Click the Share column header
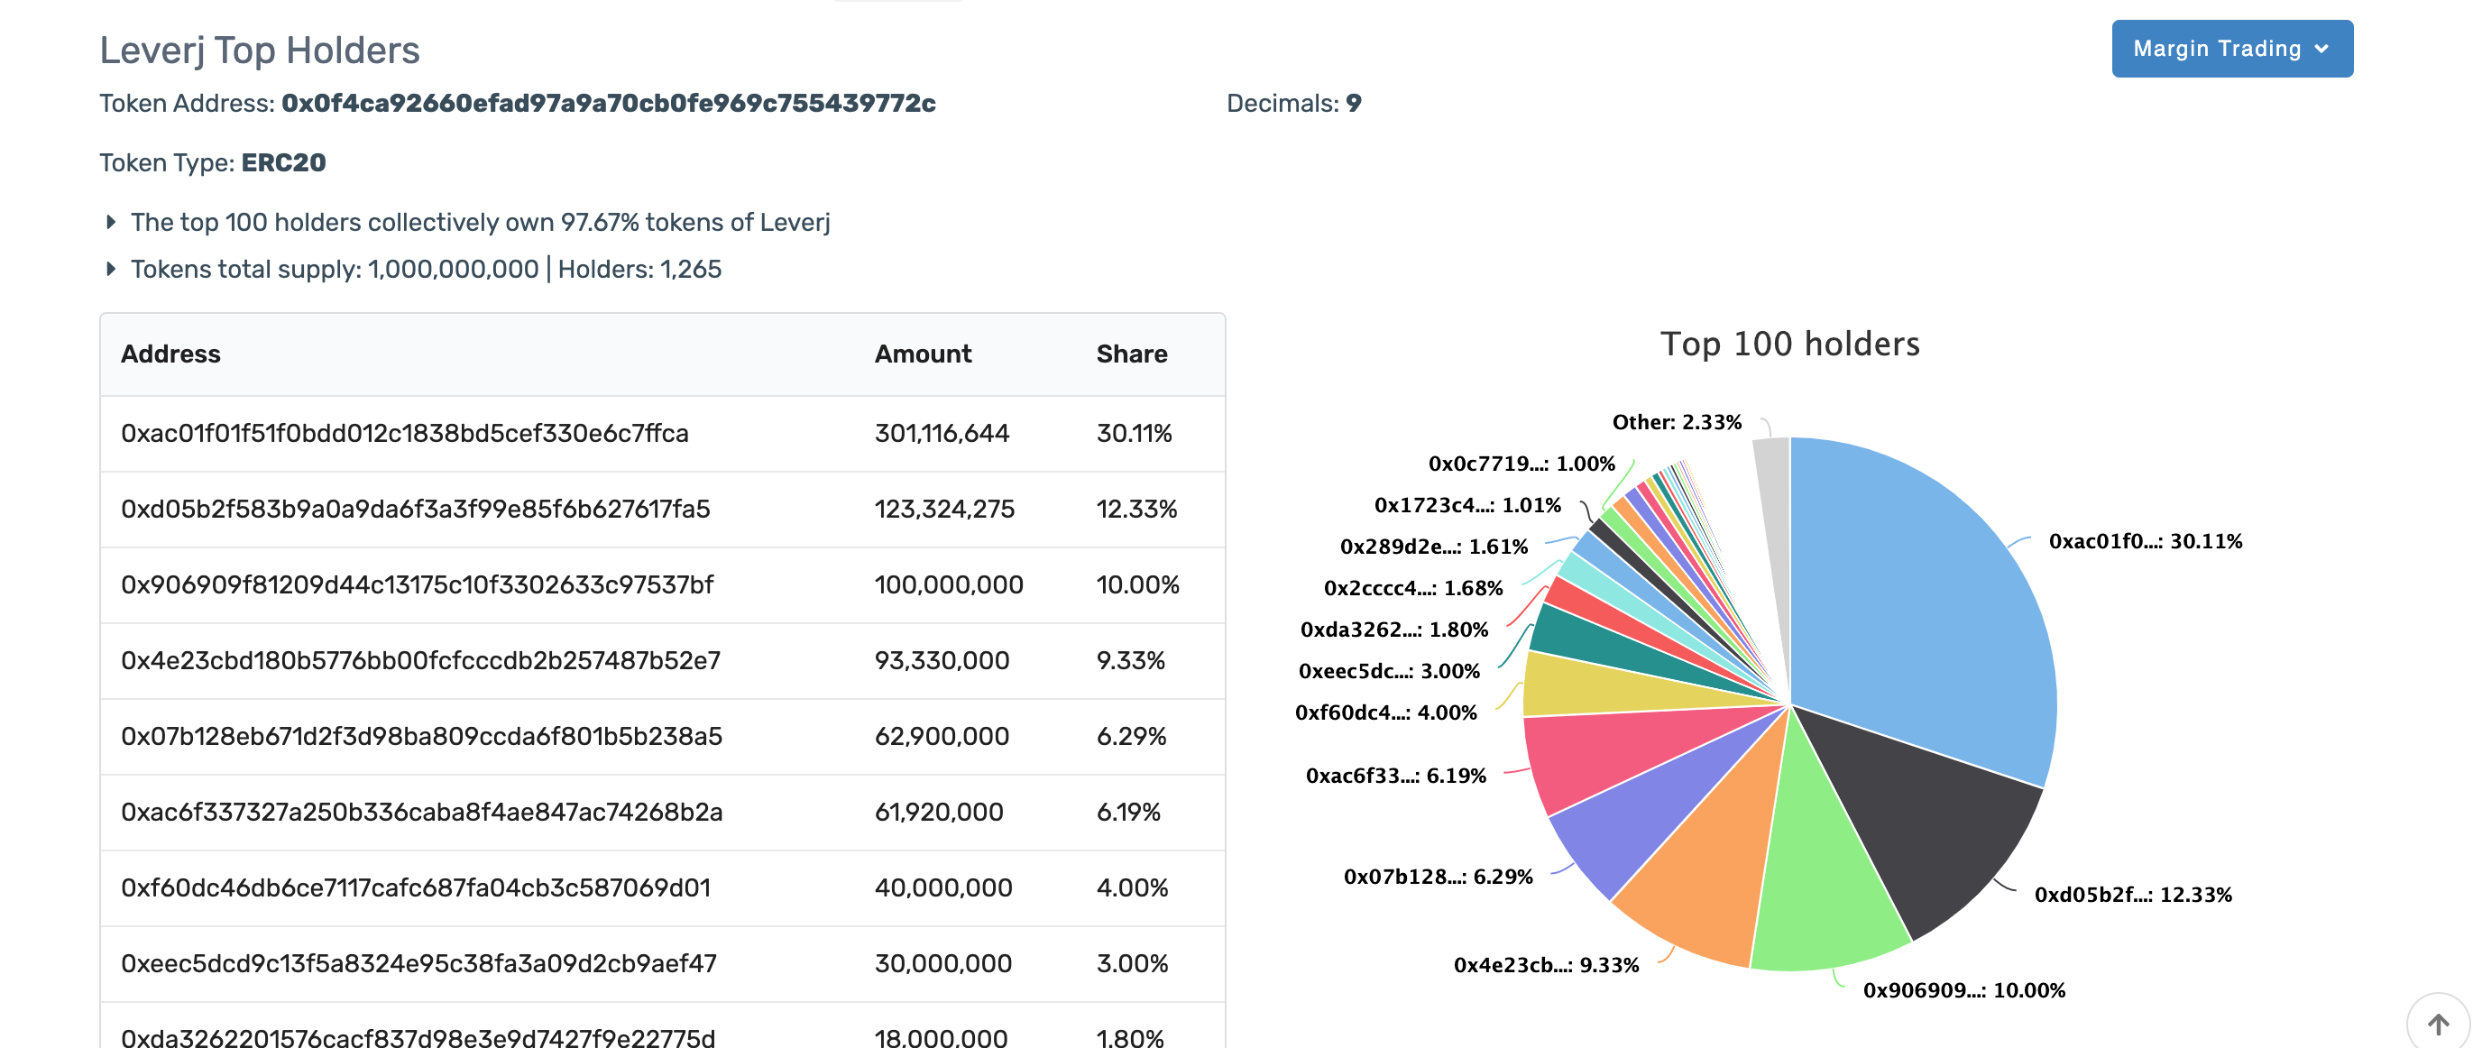The width and height of the screenshot is (2473, 1048). click(1131, 354)
